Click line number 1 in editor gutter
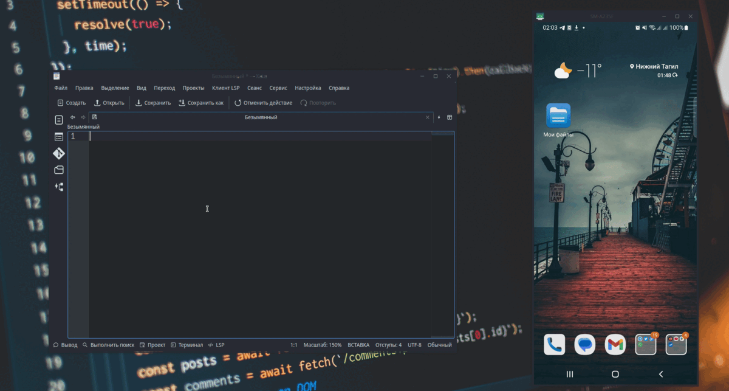 (73, 136)
